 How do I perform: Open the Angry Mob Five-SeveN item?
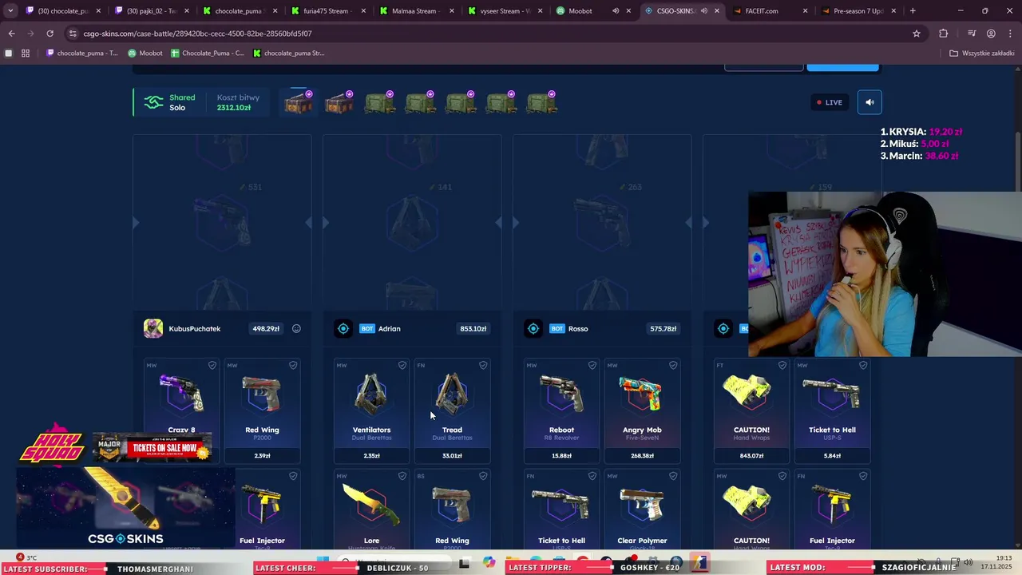[642, 411]
